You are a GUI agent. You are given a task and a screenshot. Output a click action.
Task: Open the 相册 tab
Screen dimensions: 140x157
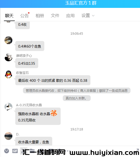[40, 16]
